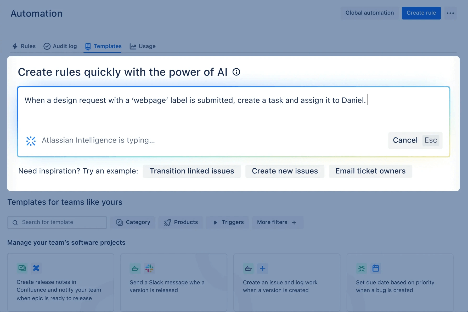Click the plus icon on the log work template card
Viewport: 468px width, 312px height.
click(x=262, y=268)
